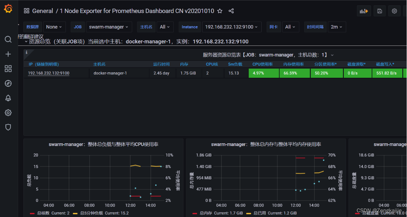Click the Node Exporter dashboard title
407x217 pixels.
click(137, 11)
